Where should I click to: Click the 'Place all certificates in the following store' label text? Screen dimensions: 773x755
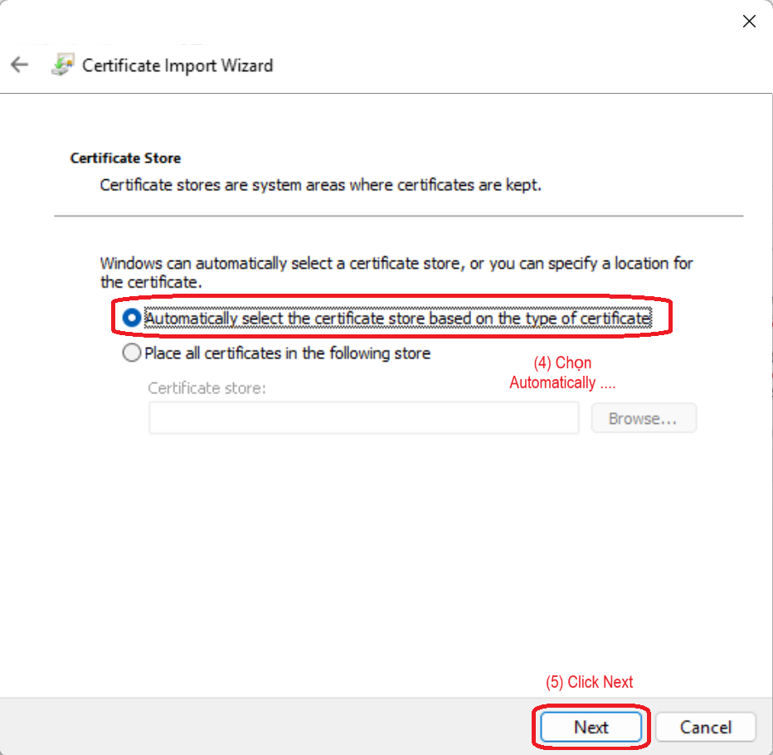pyautogui.click(x=287, y=353)
